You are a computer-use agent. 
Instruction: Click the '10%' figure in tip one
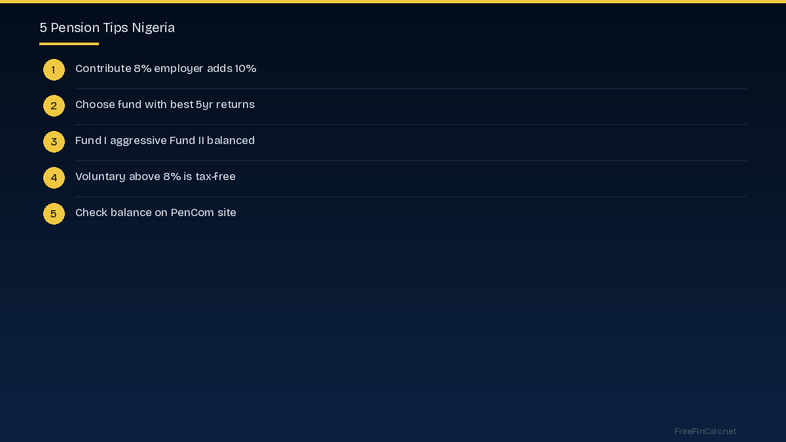246,69
